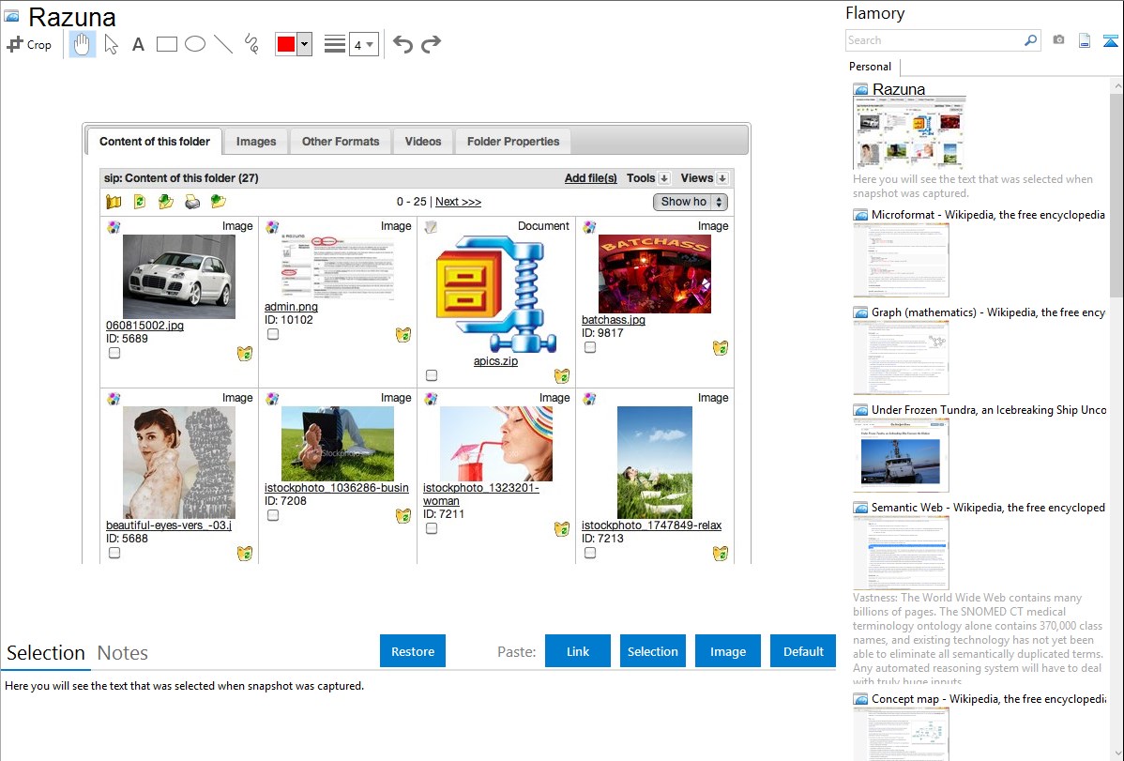Image resolution: width=1124 pixels, height=761 pixels.
Task: Click the yellow folder icon in folder toolbar
Action: pos(114,202)
